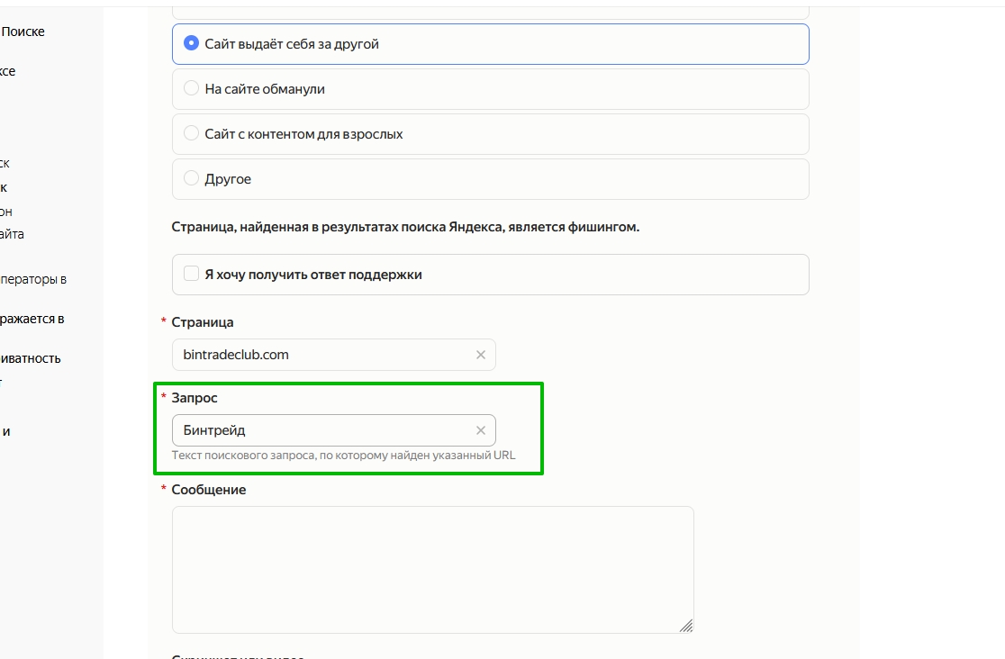Click inside the empty Сообщение text area

(432, 569)
